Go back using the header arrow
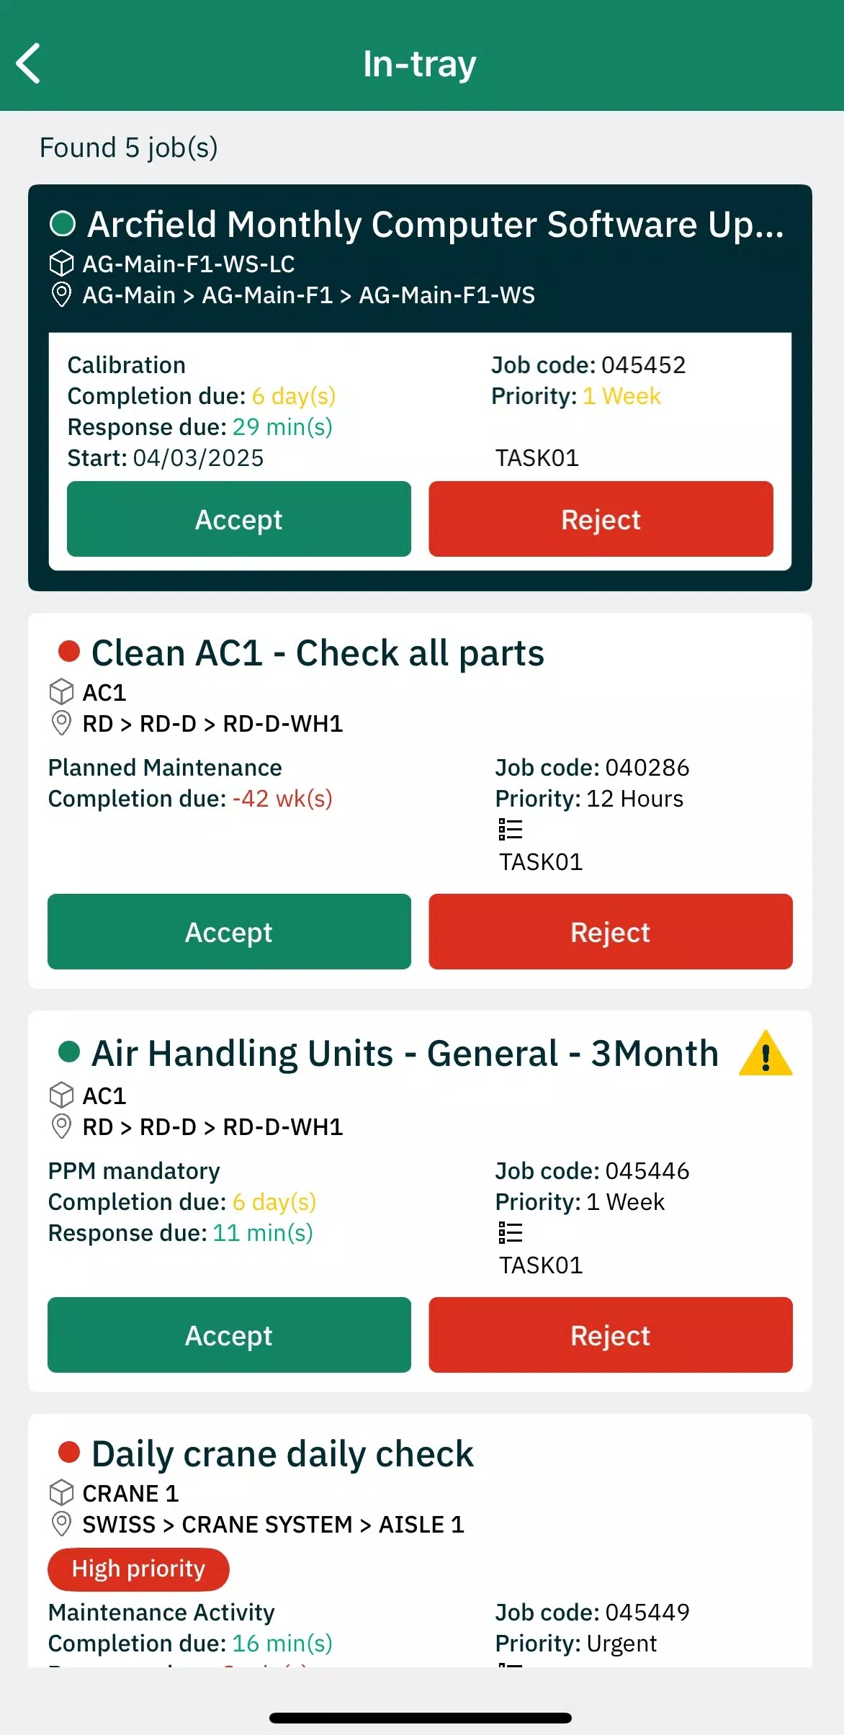Viewport: 844px width, 1735px height. click(29, 63)
